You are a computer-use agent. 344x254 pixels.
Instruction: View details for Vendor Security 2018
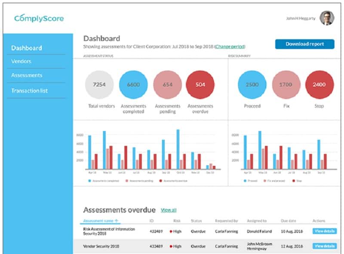coord(325,246)
